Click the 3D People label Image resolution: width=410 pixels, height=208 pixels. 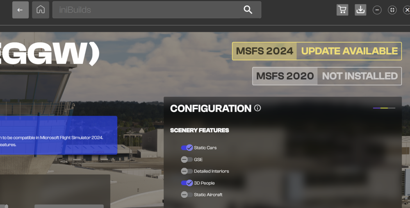tap(204, 183)
